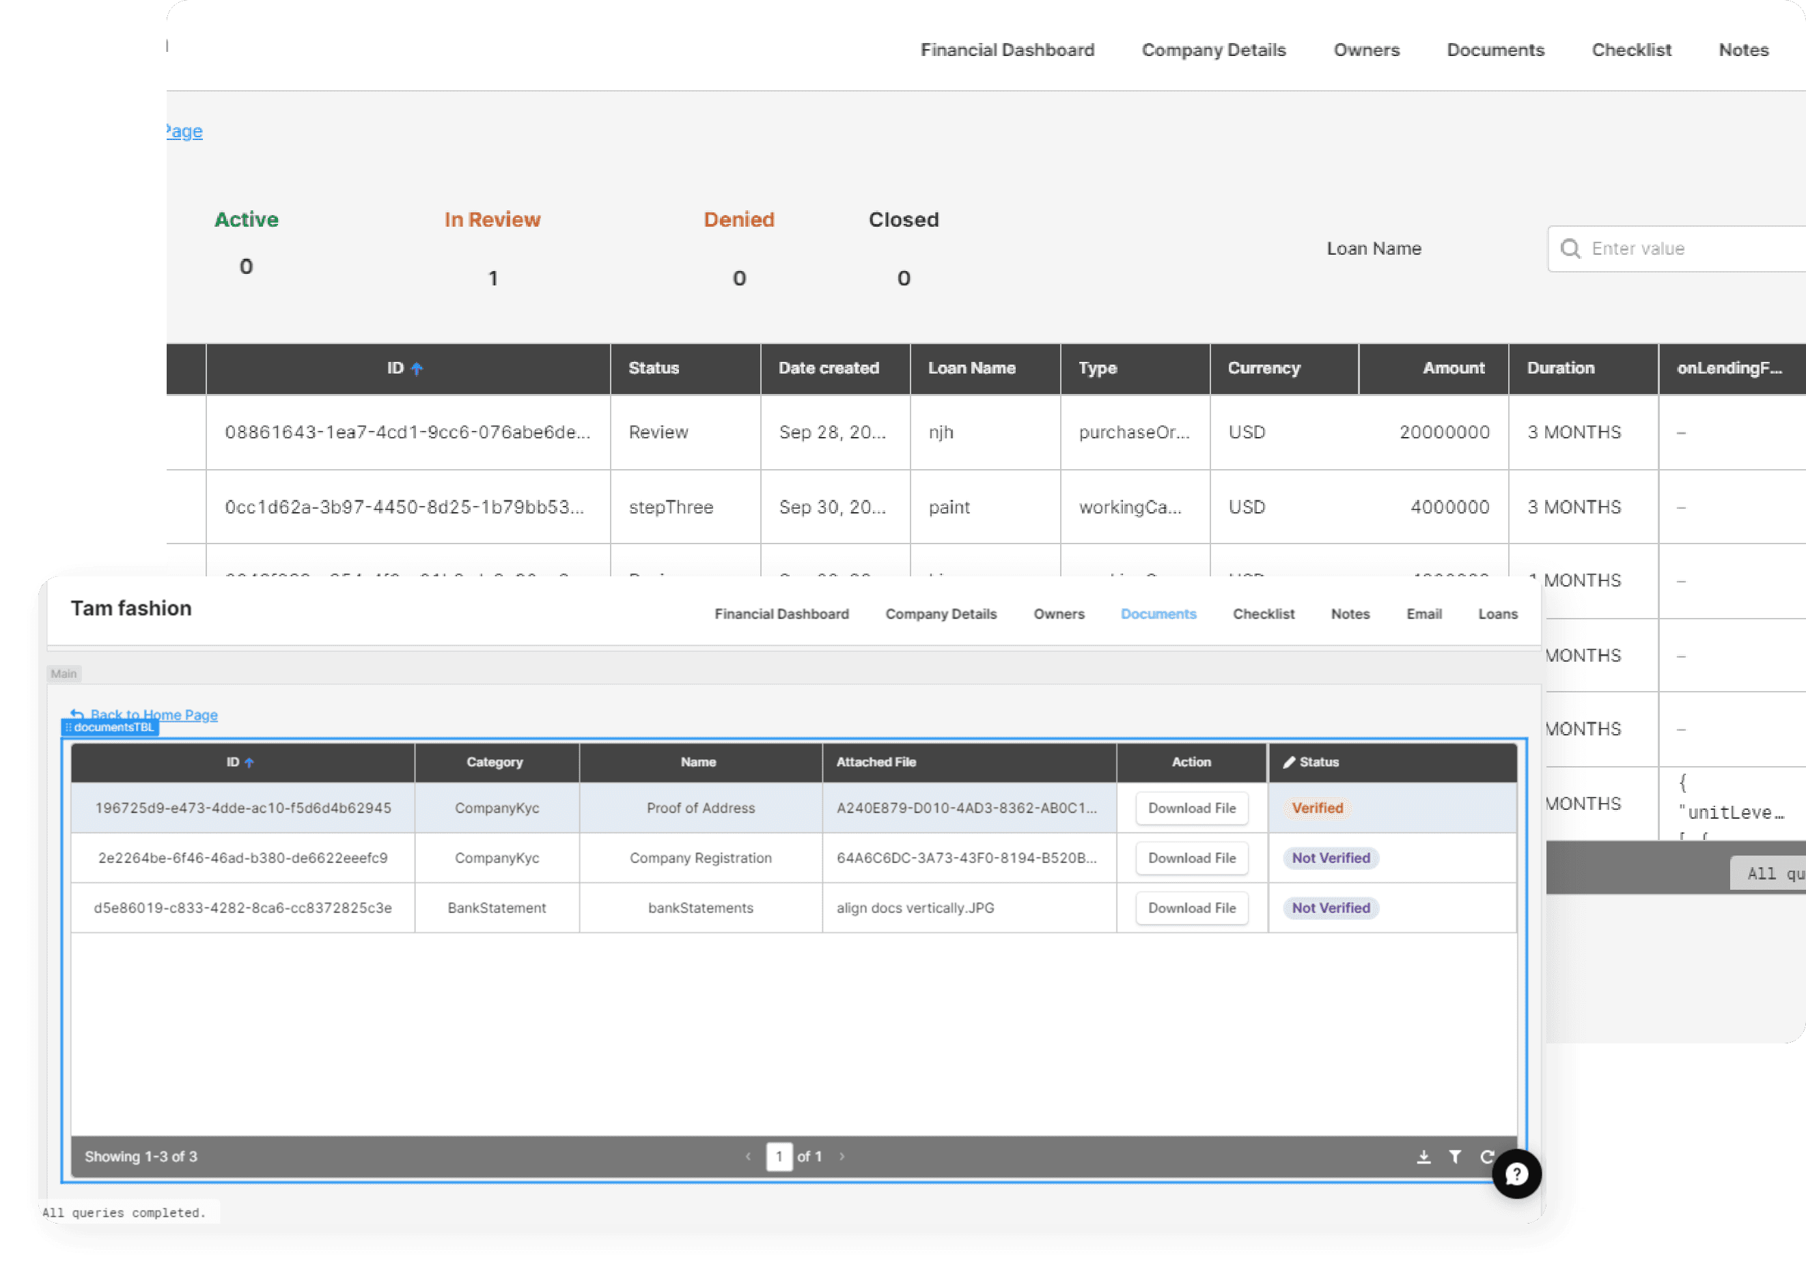
Task: Click 'align docs vertically.JPG' file cell
Action: pyautogui.click(x=969, y=907)
